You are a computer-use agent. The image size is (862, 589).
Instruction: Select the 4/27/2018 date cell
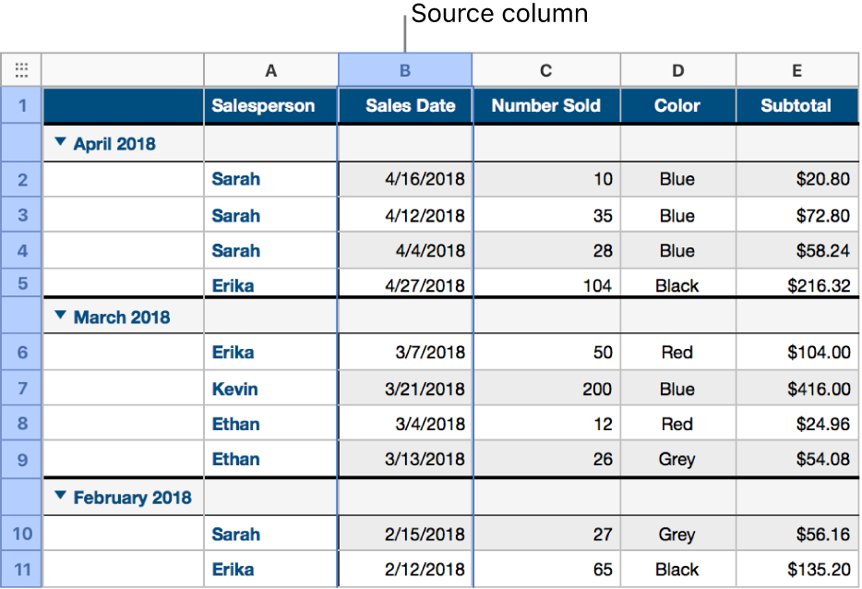click(x=404, y=286)
